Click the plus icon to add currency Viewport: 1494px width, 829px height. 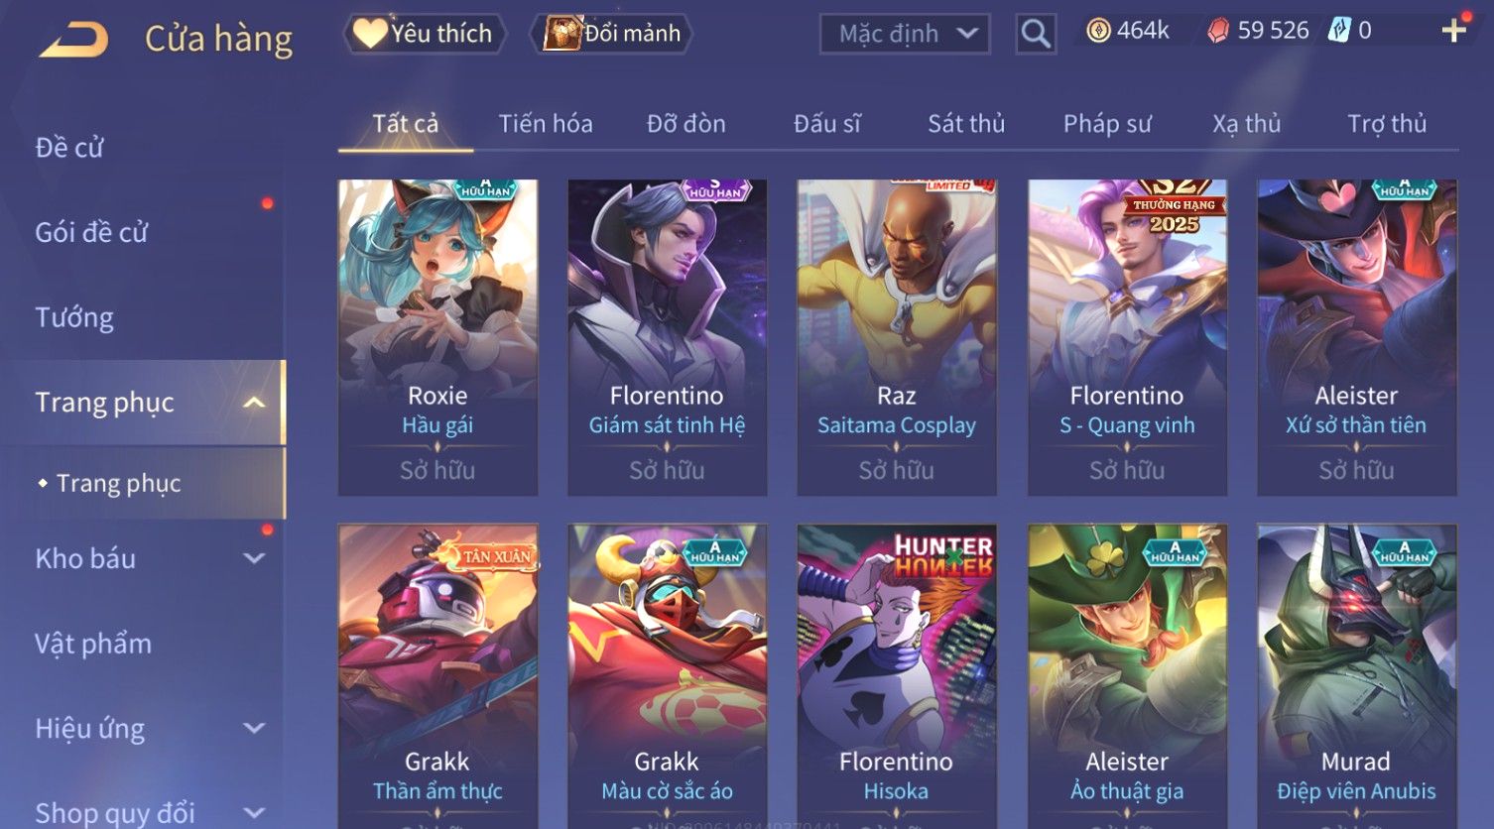tap(1453, 31)
